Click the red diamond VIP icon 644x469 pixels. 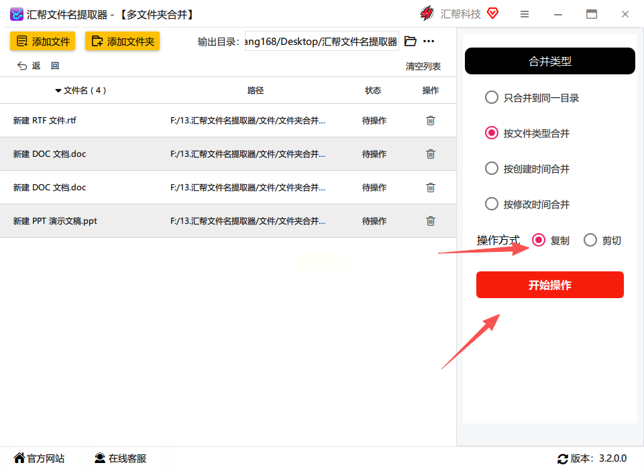(x=492, y=13)
